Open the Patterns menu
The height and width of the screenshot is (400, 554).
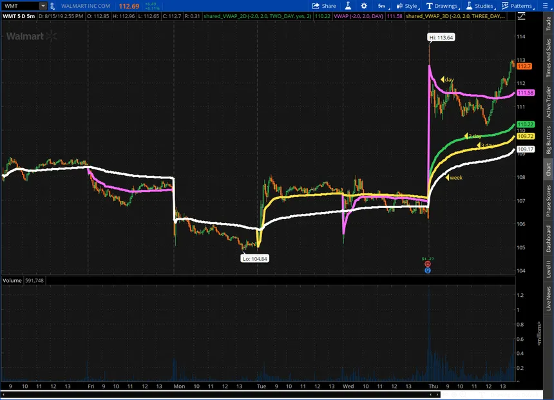(517, 6)
